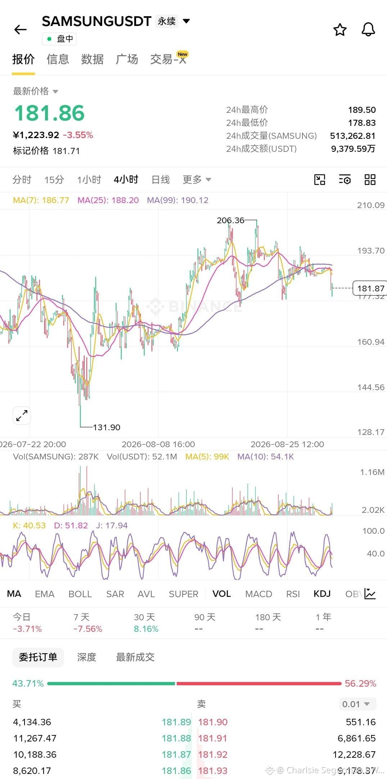Toggle the SAR indicator
The height and width of the screenshot is (779, 387).
pos(115,594)
